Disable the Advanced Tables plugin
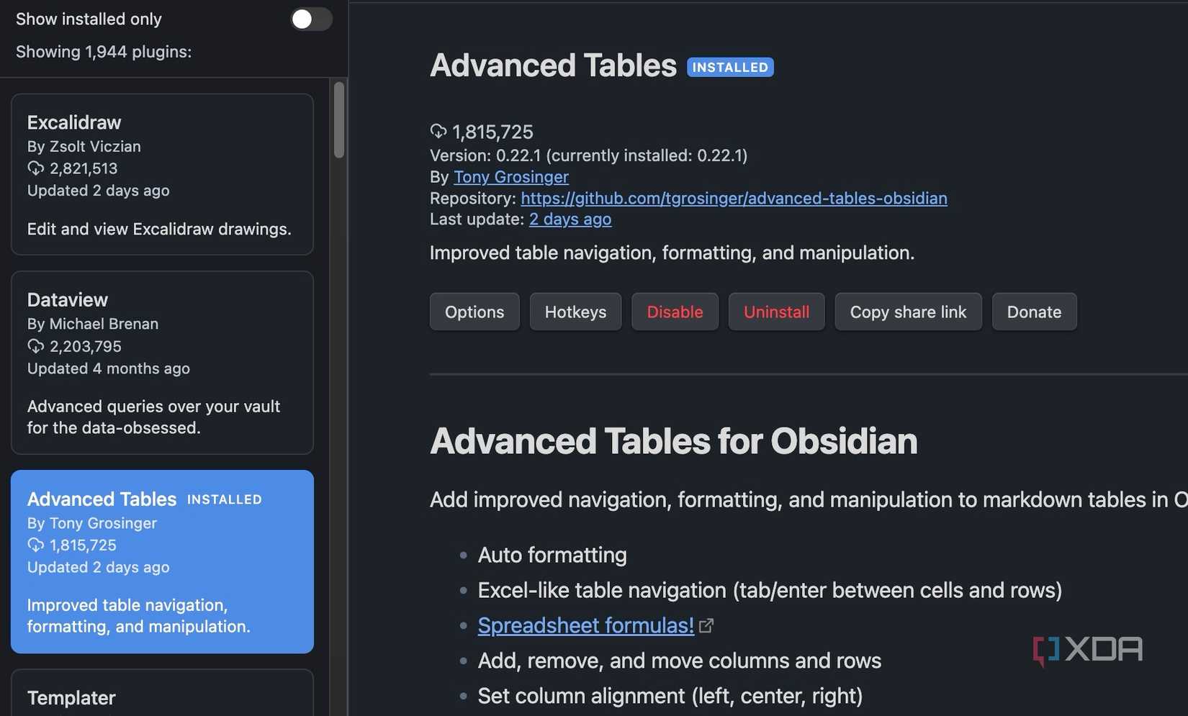 [675, 312]
